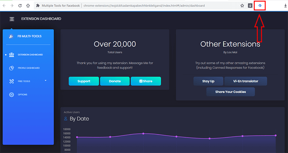
Task: Click the Extension Dashboard bank icon
Action: click(x=12, y=55)
